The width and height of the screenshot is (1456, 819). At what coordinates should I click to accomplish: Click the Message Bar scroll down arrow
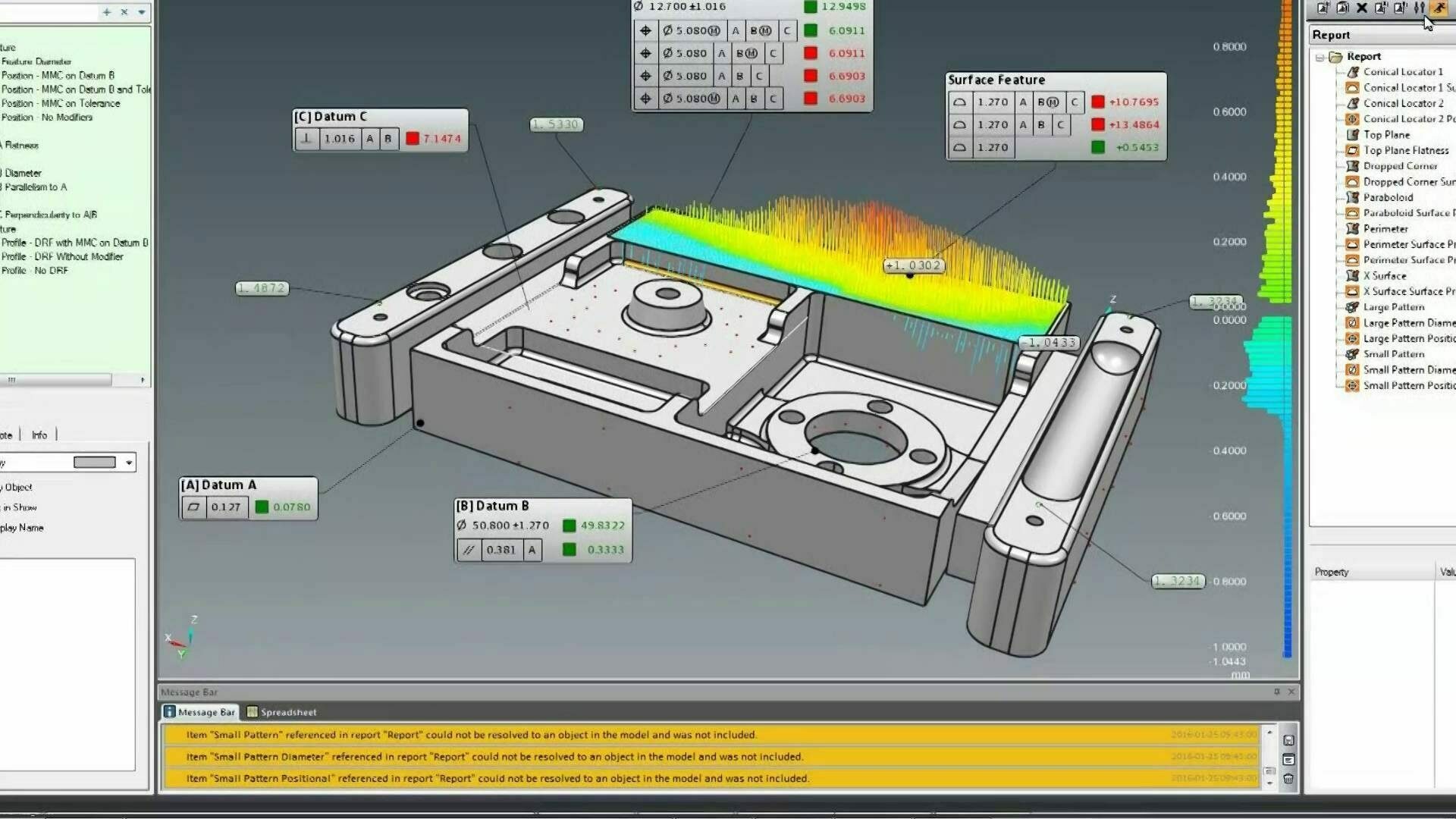[x=1270, y=783]
